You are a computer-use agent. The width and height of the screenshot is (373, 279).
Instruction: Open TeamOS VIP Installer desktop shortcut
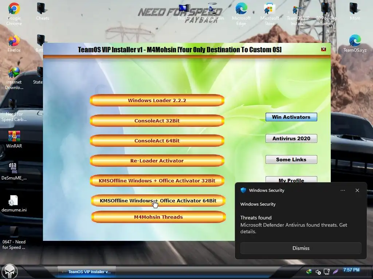pos(298,14)
